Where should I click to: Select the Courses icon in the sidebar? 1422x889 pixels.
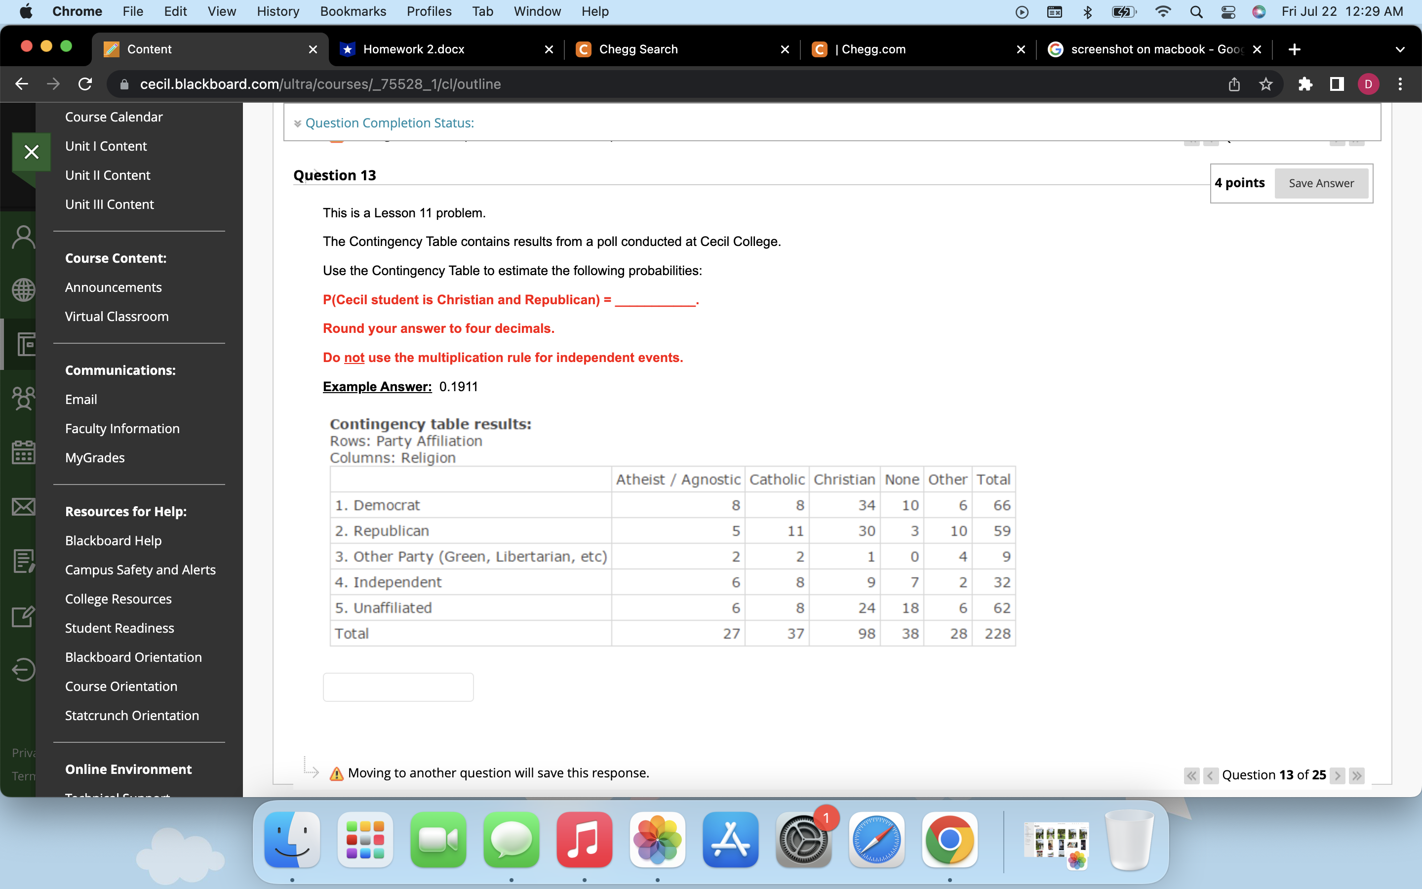point(24,345)
